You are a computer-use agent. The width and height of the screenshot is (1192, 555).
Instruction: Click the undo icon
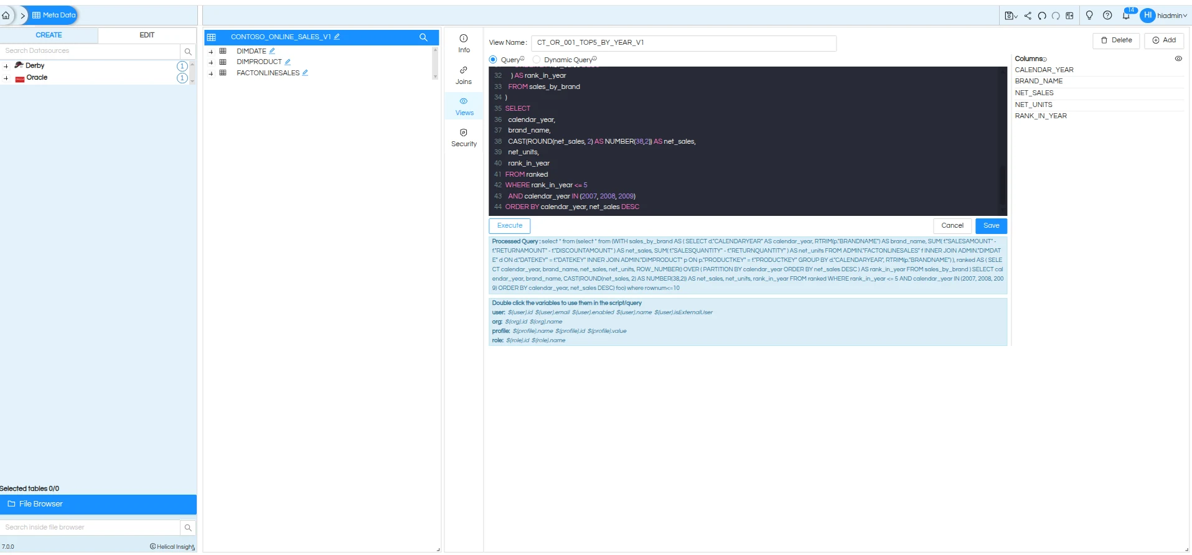[x=1042, y=16]
